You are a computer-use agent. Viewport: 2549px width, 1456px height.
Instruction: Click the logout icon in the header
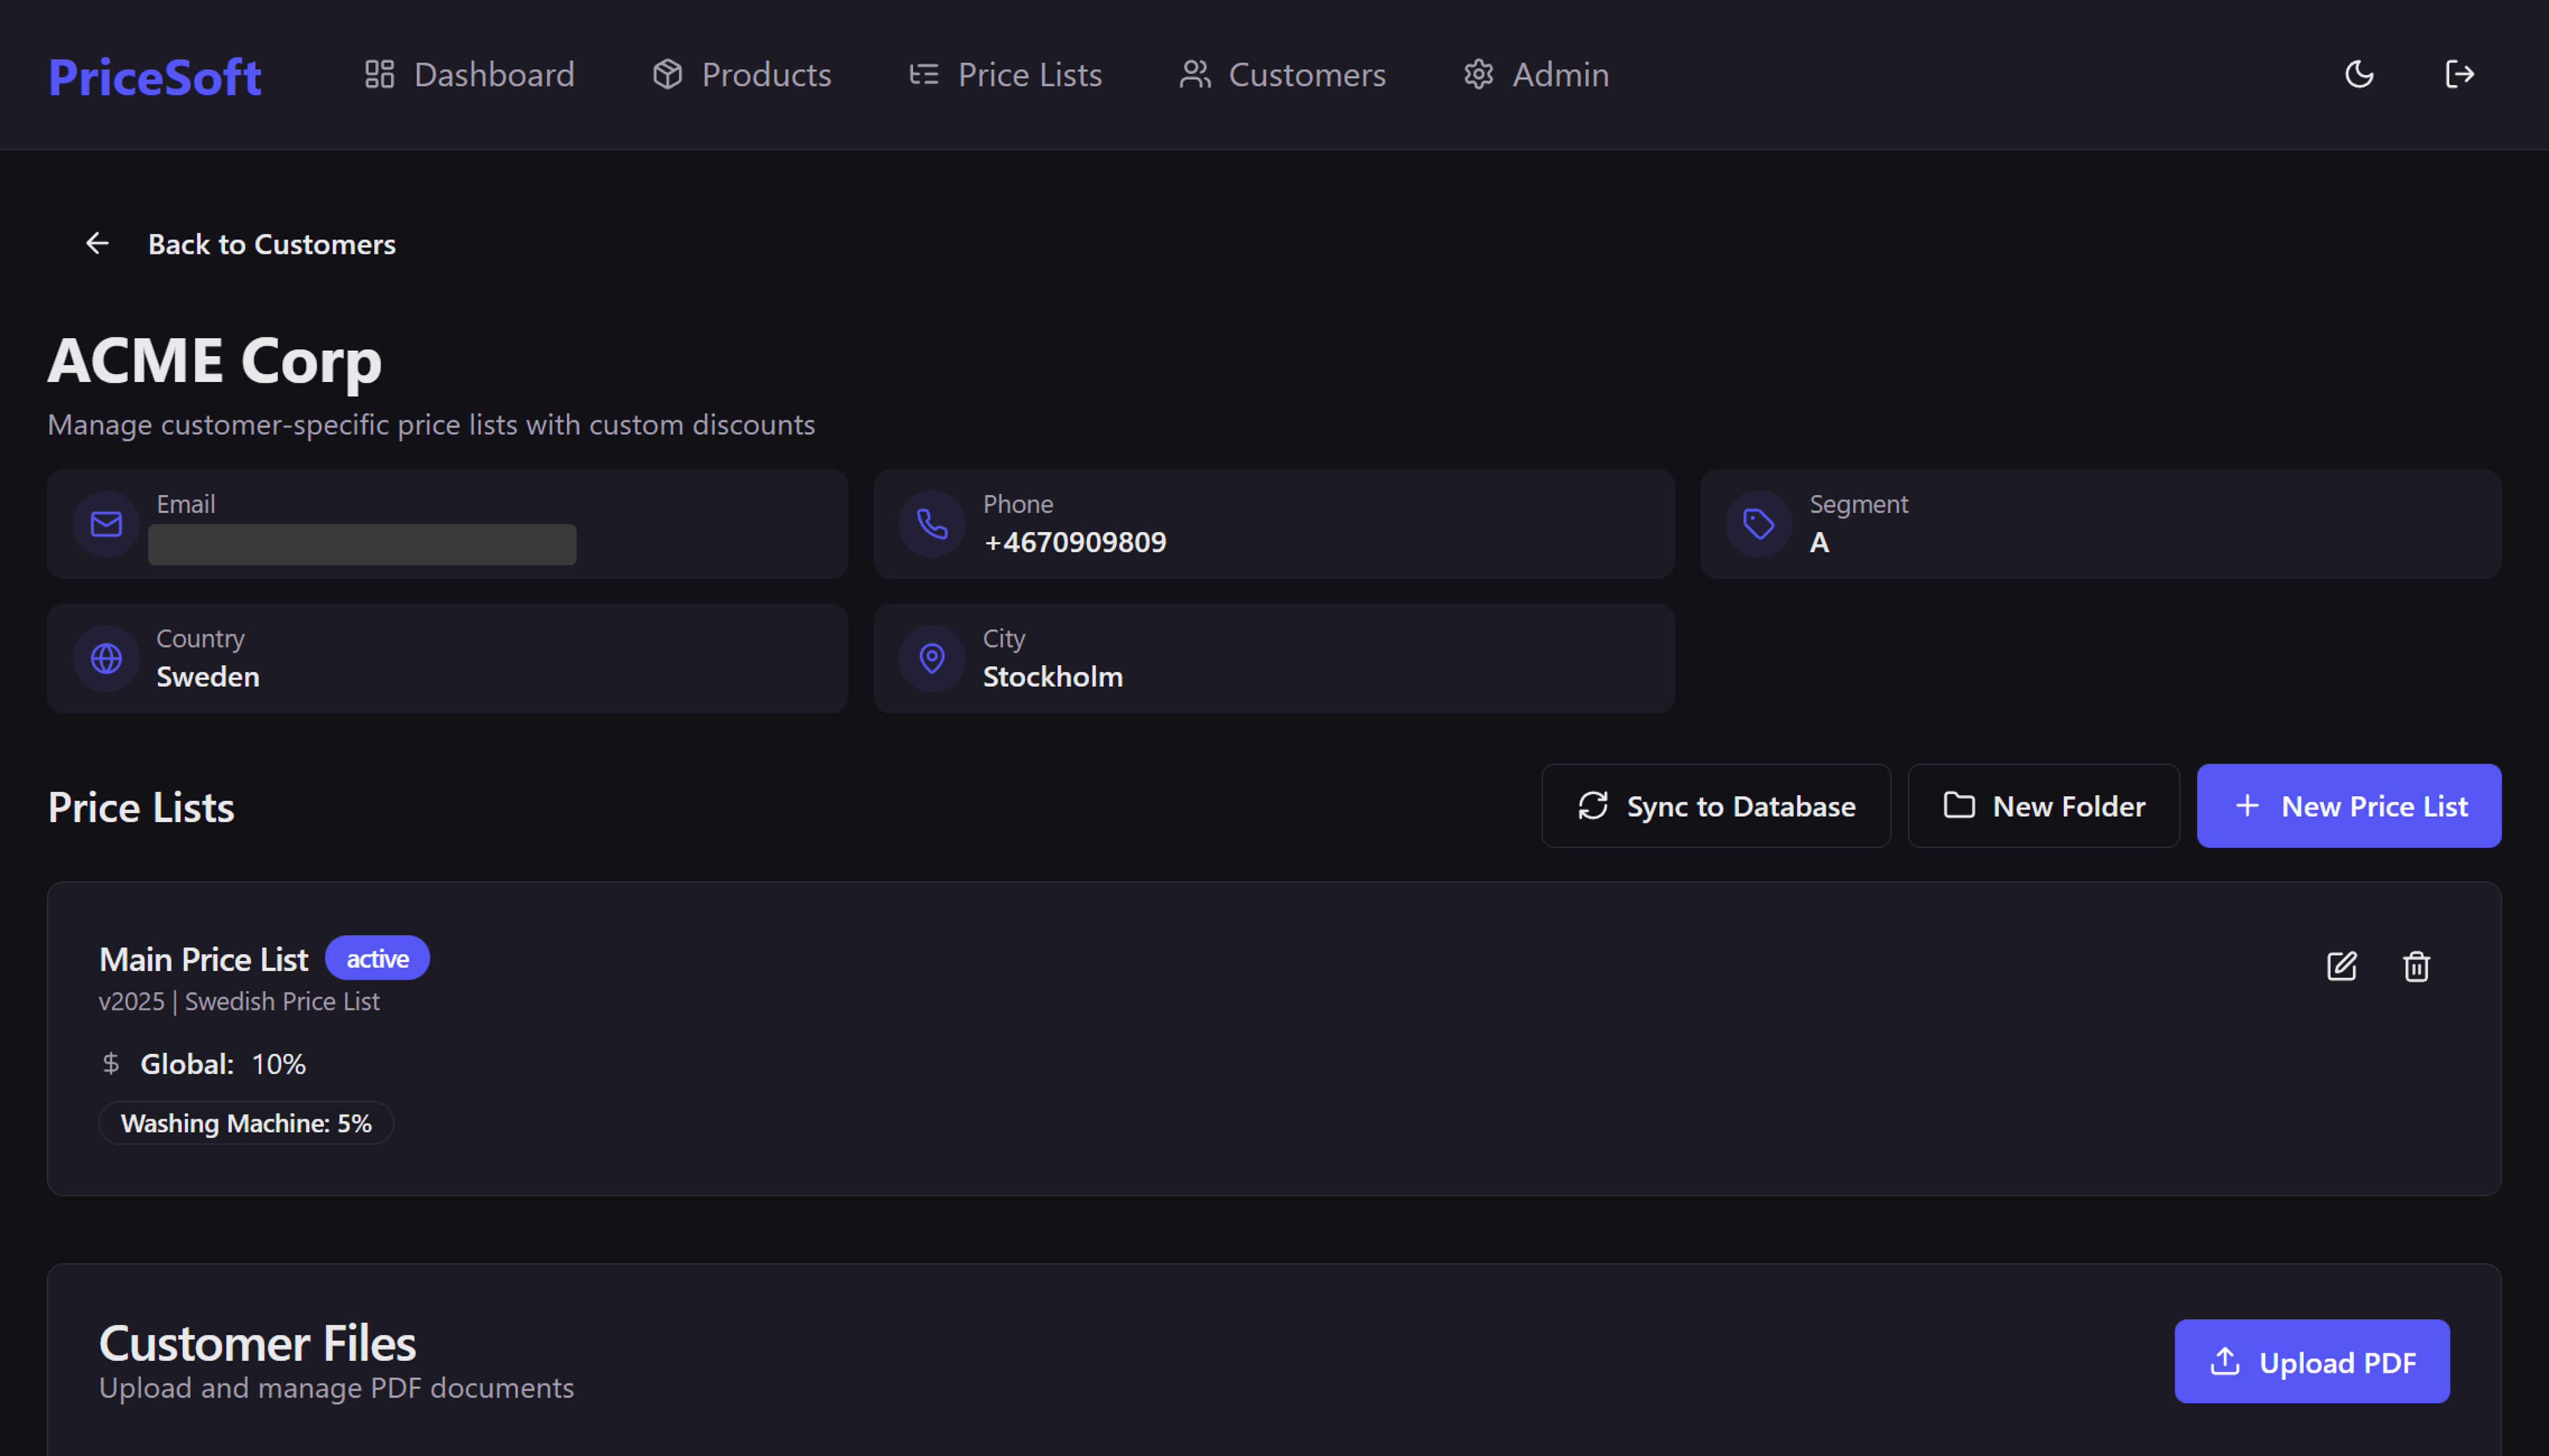pyautogui.click(x=2459, y=75)
